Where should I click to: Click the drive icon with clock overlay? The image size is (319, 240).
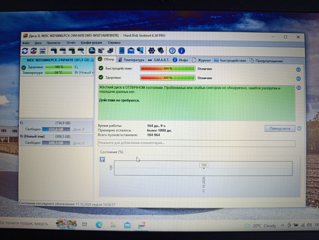[x=63, y=51]
